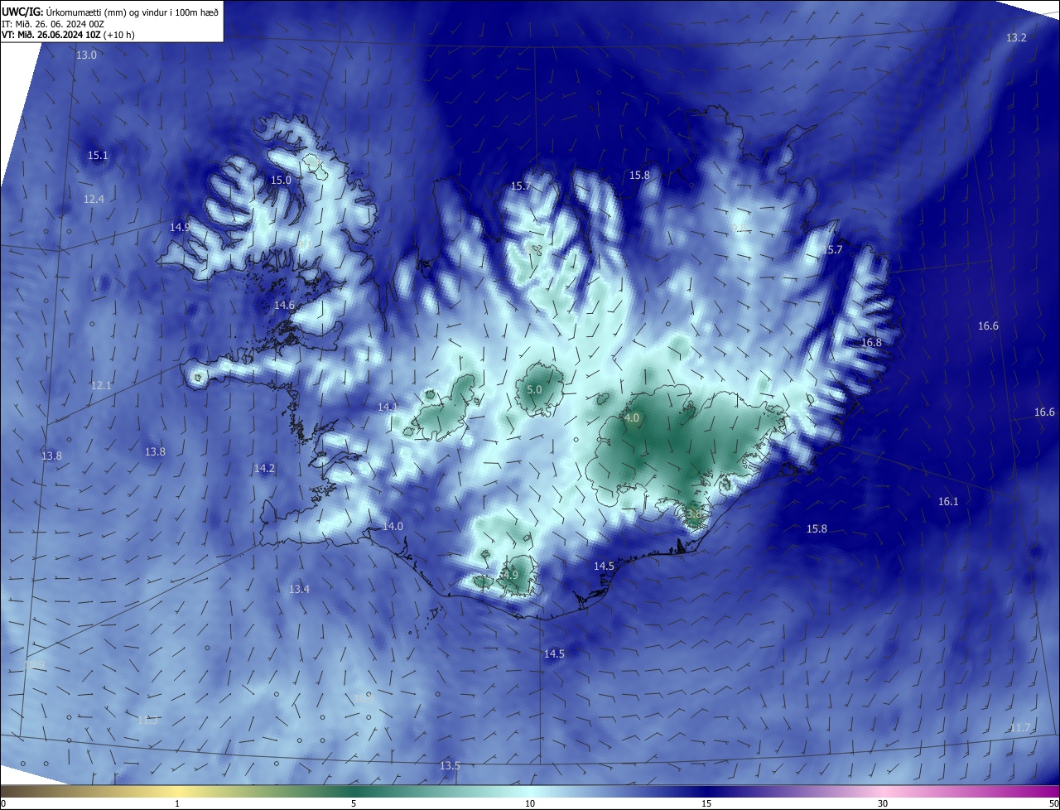Image resolution: width=1060 pixels, height=810 pixels.
Task: Click the 16.8 value label
Action: (x=871, y=342)
